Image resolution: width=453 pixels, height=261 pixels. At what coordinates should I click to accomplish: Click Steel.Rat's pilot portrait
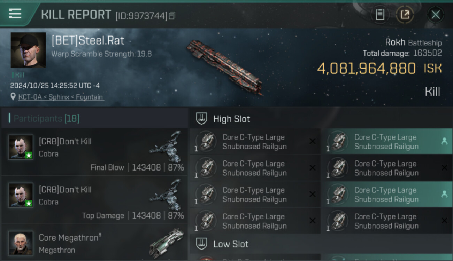click(28, 50)
